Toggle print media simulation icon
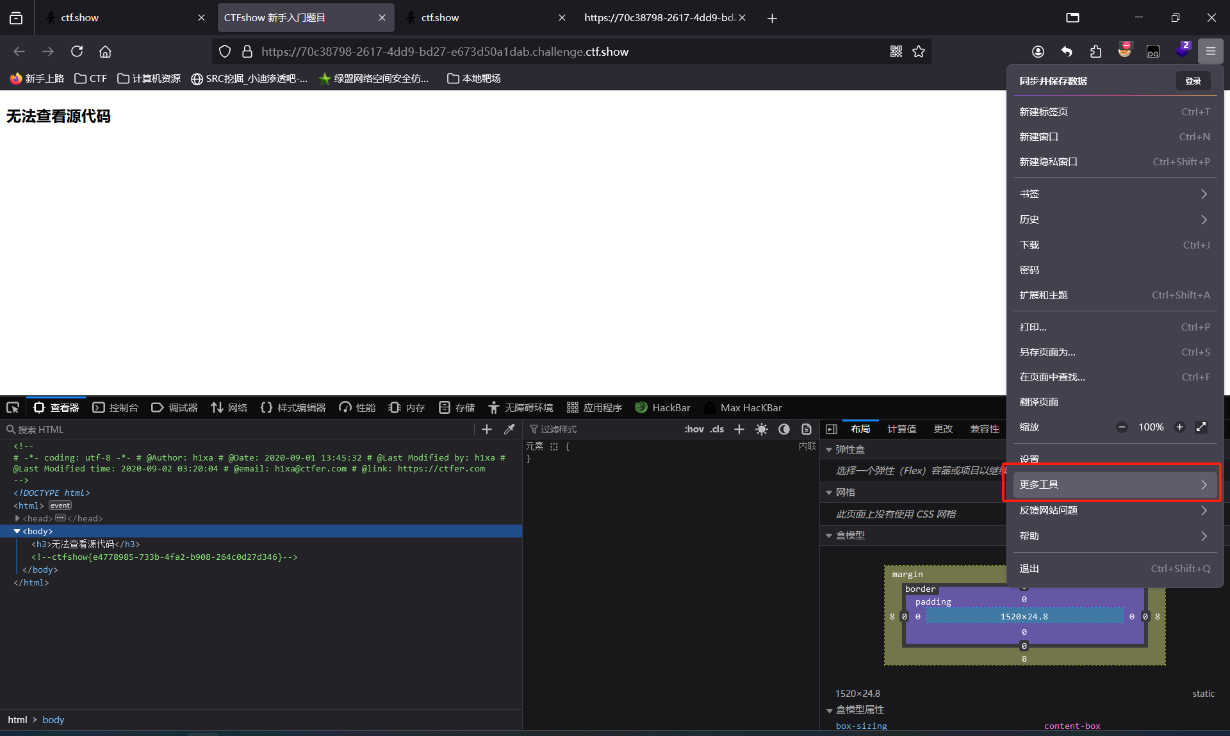1230x736 pixels. (x=807, y=429)
